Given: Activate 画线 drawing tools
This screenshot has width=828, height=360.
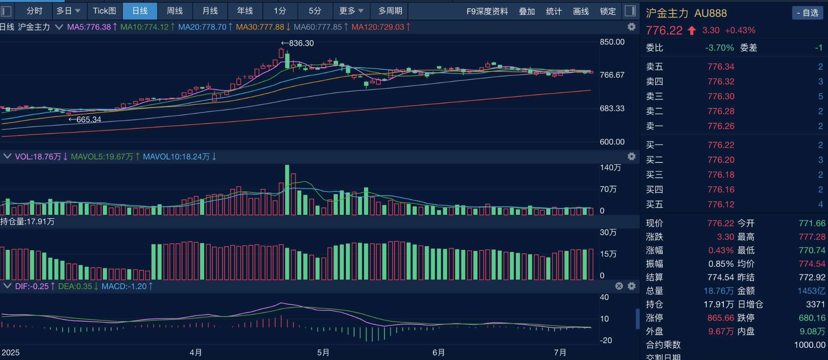Looking at the screenshot, I should (x=581, y=11).
